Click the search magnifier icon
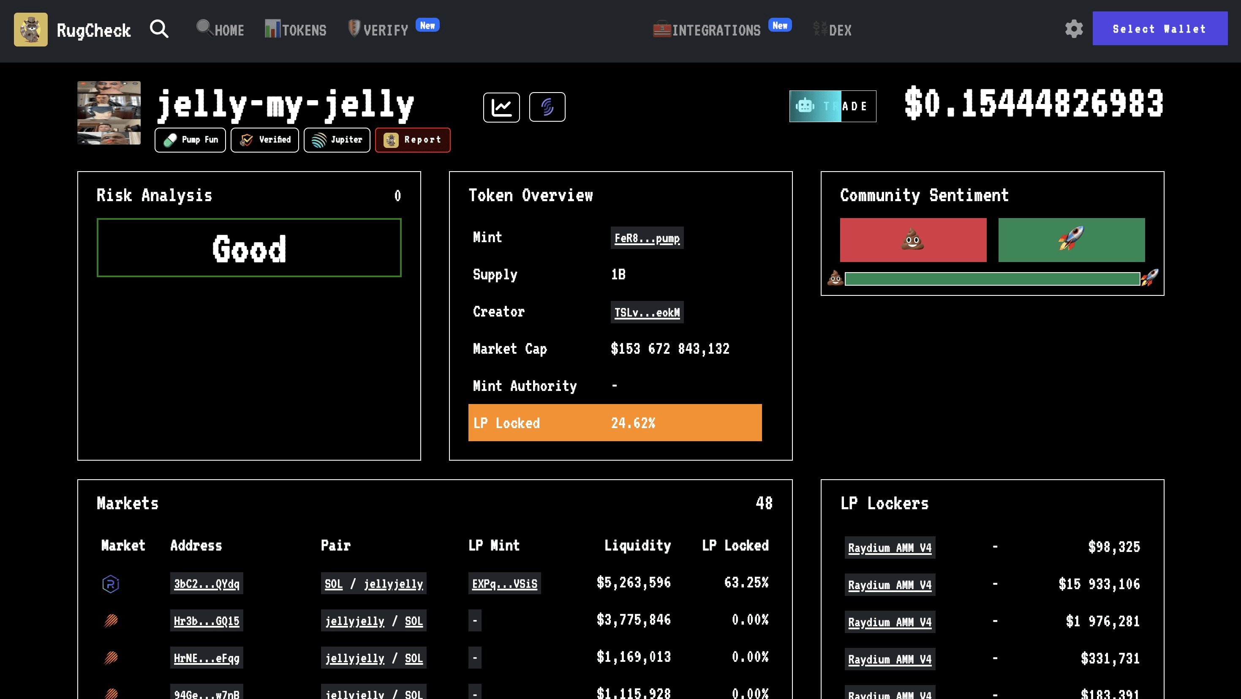The image size is (1241, 699). click(x=159, y=29)
